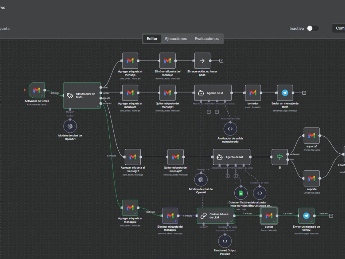
Task: Select the Agregar etiqueta al mensaje1 node
Action: pyautogui.click(x=130, y=93)
